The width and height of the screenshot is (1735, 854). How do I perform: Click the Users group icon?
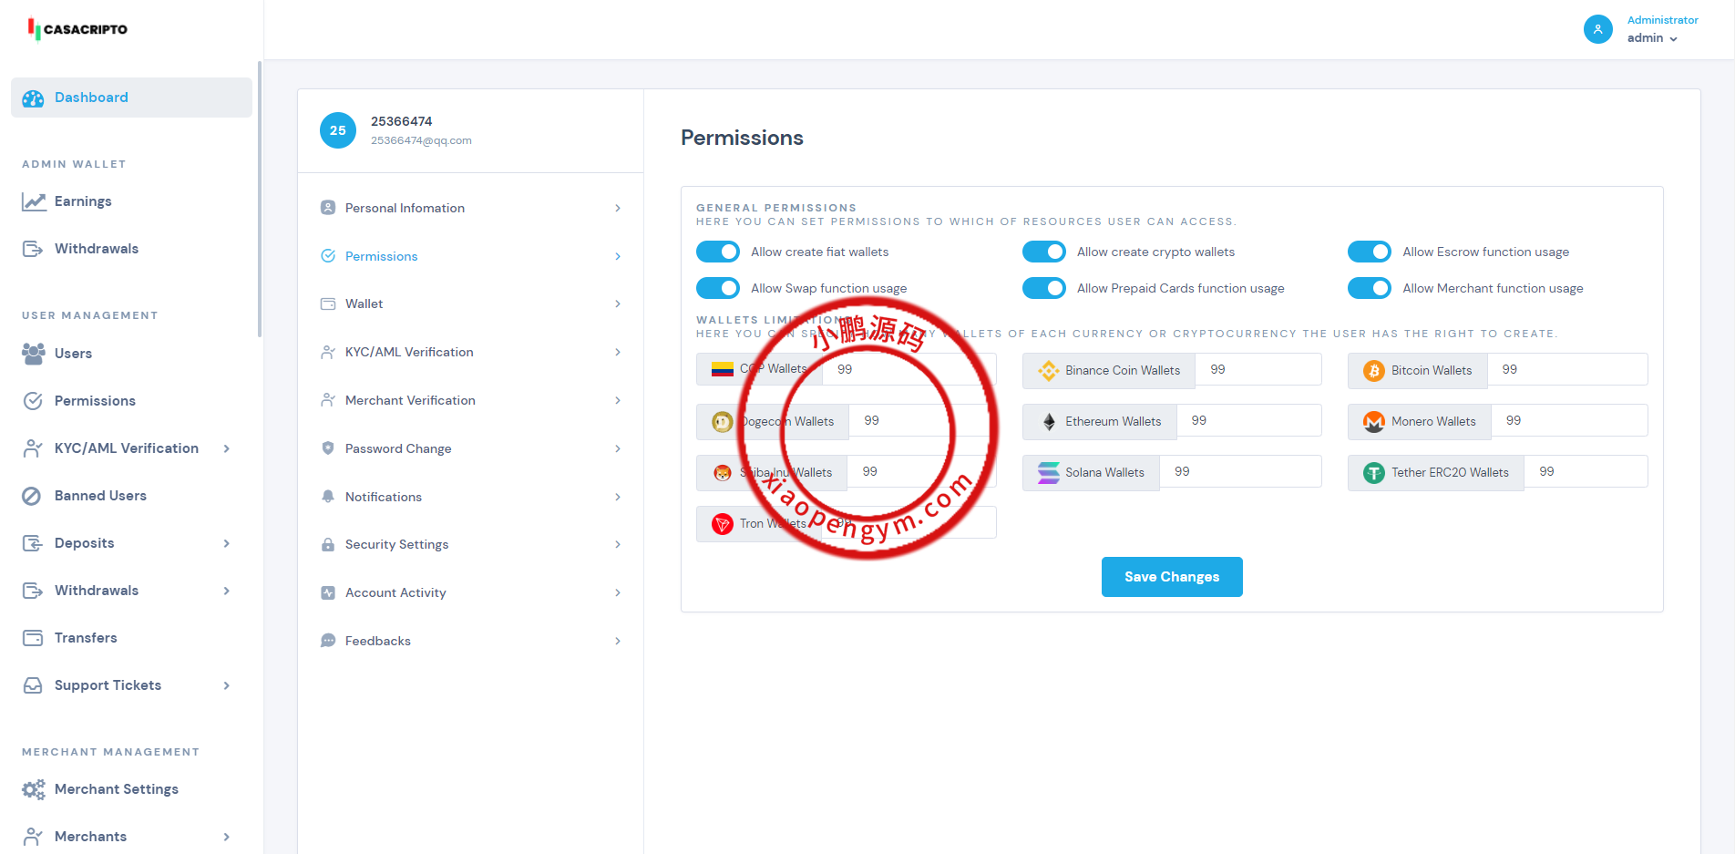point(34,354)
